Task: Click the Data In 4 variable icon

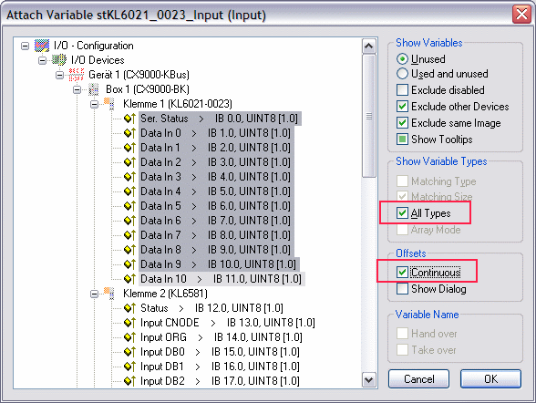Action: coord(129,191)
